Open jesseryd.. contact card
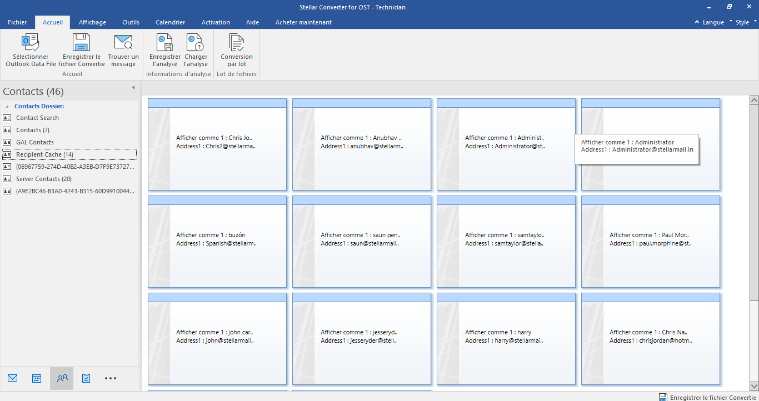 point(362,339)
